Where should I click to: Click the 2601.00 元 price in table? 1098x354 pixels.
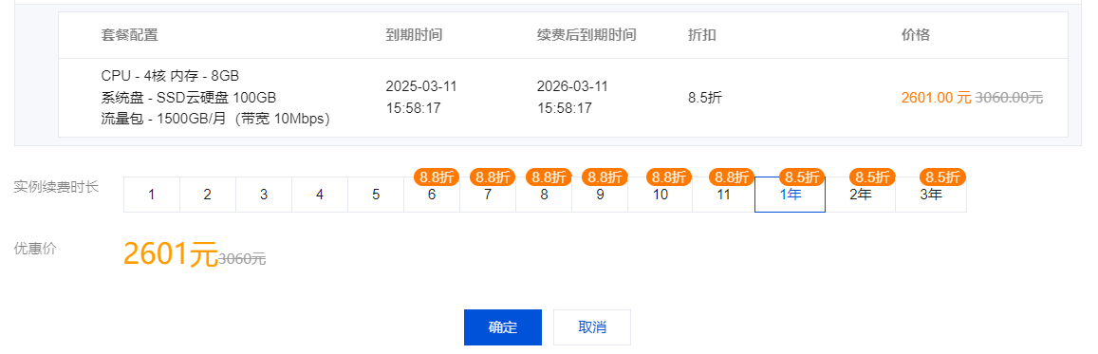(x=937, y=98)
